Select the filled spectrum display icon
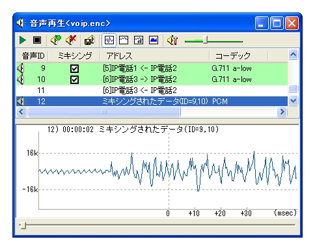The width and height of the screenshot is (315, 250). [154, 40]
